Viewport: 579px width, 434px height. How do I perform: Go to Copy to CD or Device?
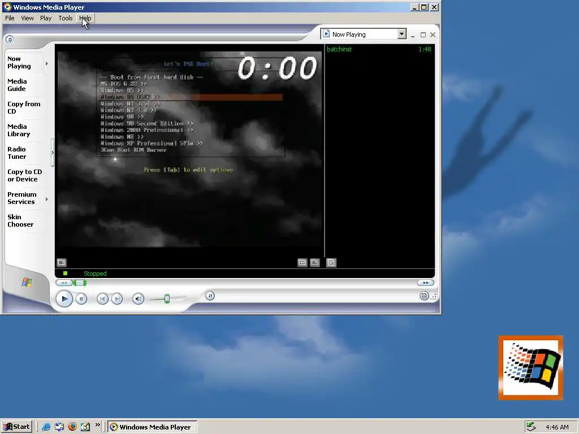(x=24, y=175)
